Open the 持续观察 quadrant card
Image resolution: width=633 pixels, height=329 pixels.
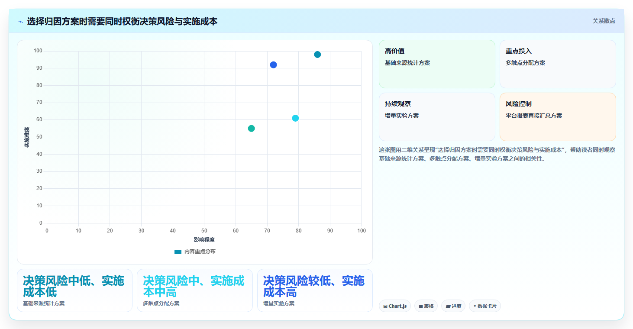pyautogui.click(x=437, y=117)
